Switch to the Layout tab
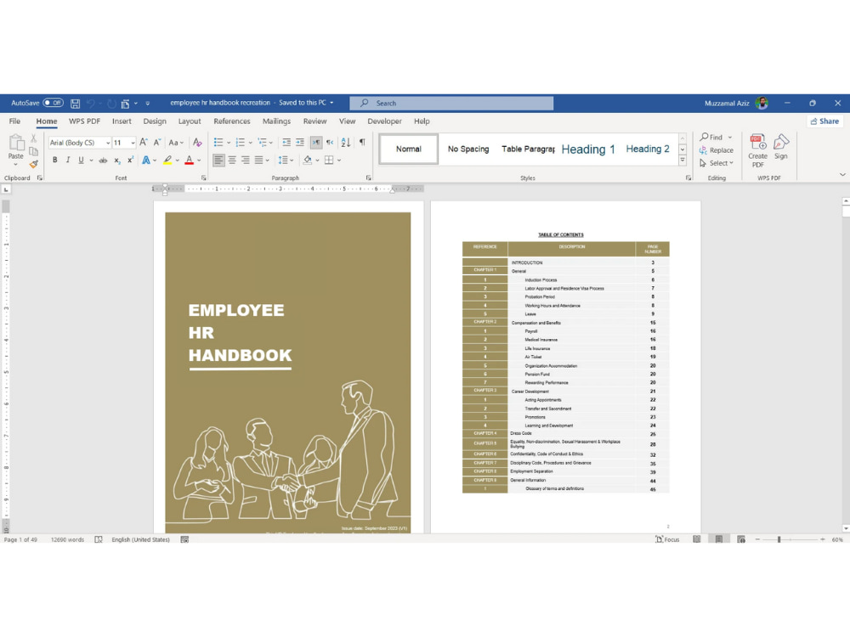Viewport: 850px width, 637px height. [190, 121]
